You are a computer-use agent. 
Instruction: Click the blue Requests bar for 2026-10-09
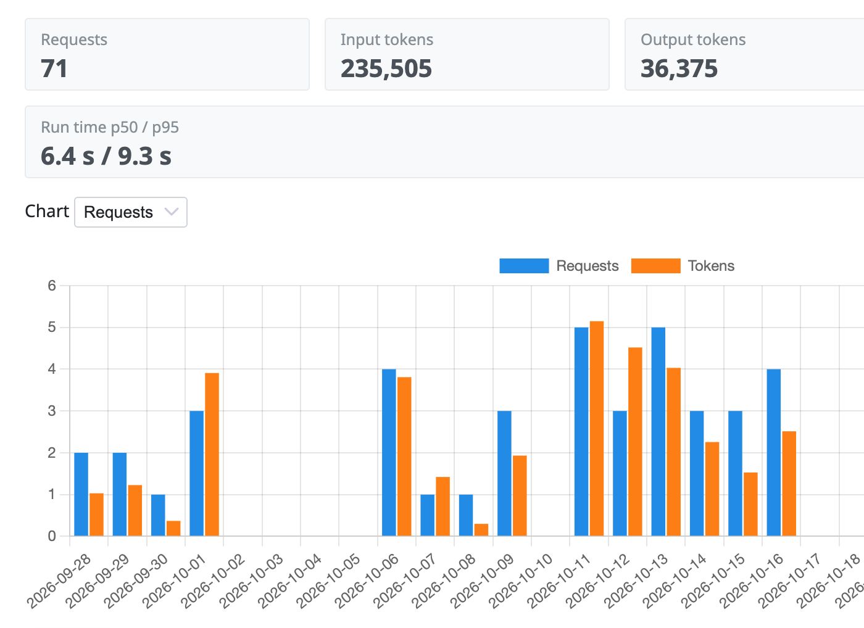point(504,473)
